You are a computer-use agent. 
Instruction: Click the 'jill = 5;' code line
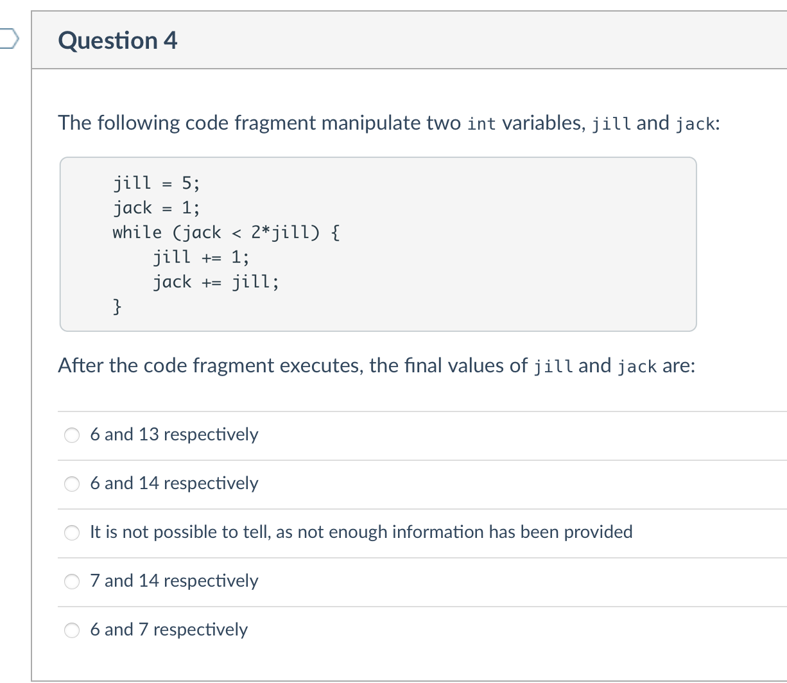point(156,184)
